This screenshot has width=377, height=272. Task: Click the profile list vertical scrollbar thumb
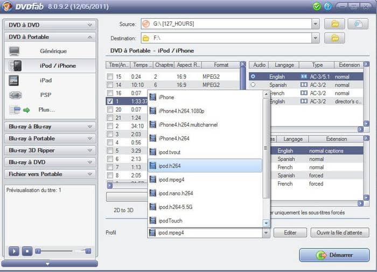click(266, 148)
